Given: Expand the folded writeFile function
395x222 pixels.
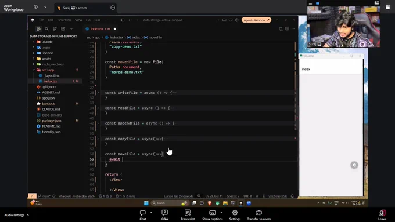Looking at the screenshot, I should pos(98,93).
